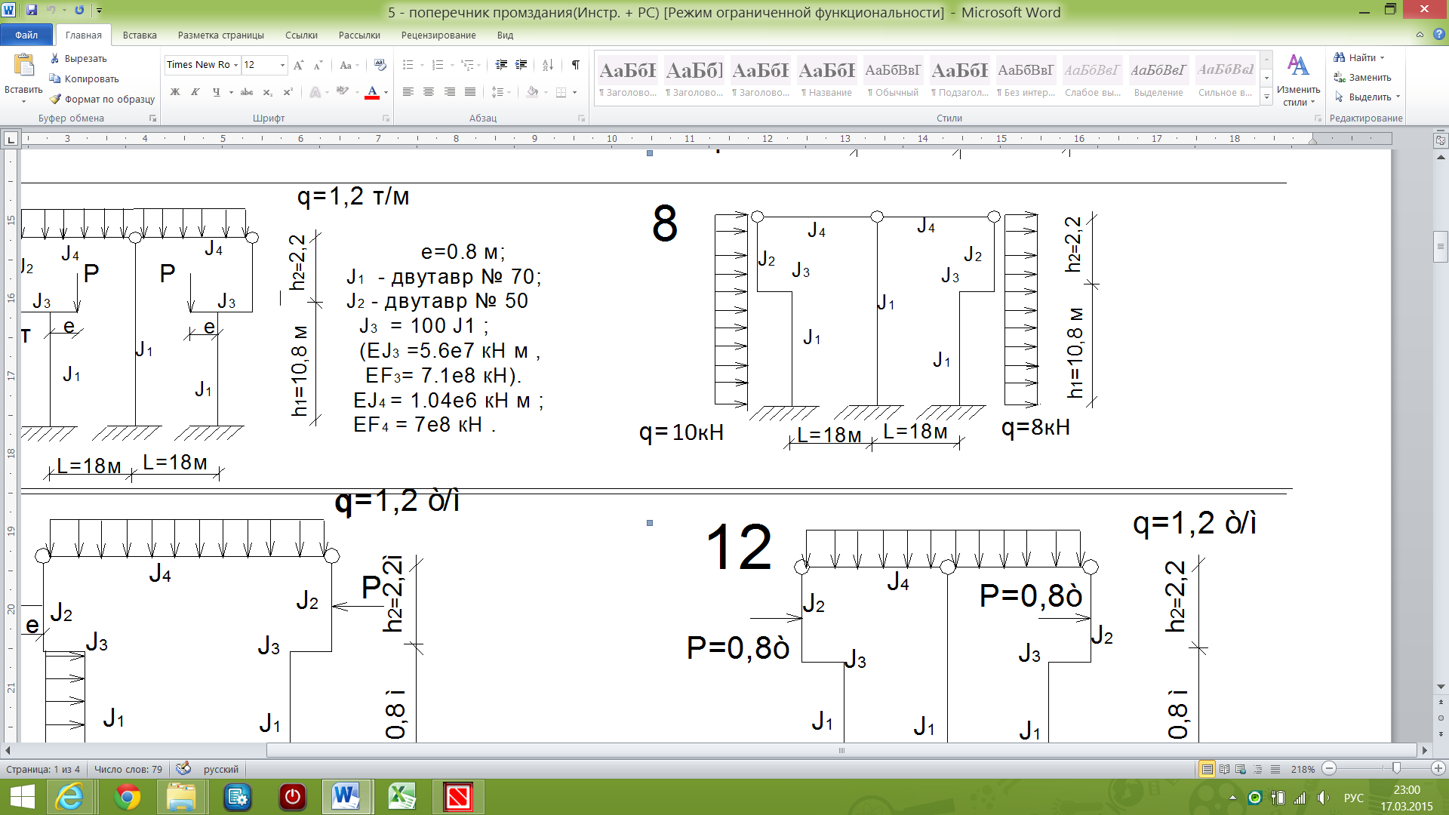Switch to Full Screen Reading view icon
The height and width of the screenshot is (815, 1449).
(1224, 769)
